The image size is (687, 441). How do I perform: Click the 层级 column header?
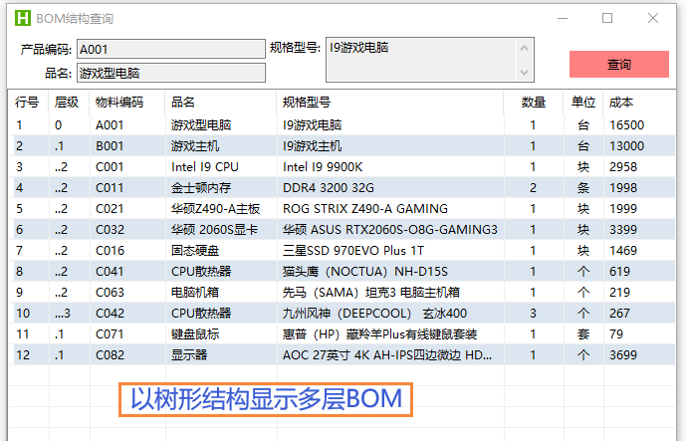(x=67, y=103)
